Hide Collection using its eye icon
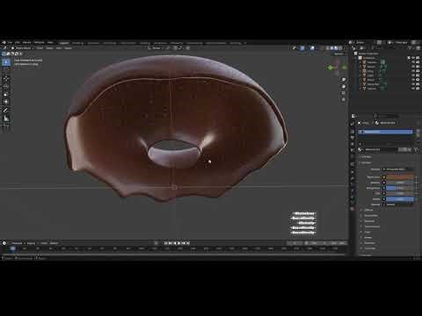This screenshot has height=316, width=422. [x=413, y=58]
